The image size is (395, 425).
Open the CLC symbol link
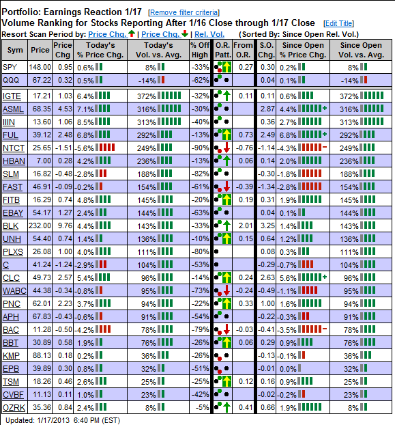point(11,278)
